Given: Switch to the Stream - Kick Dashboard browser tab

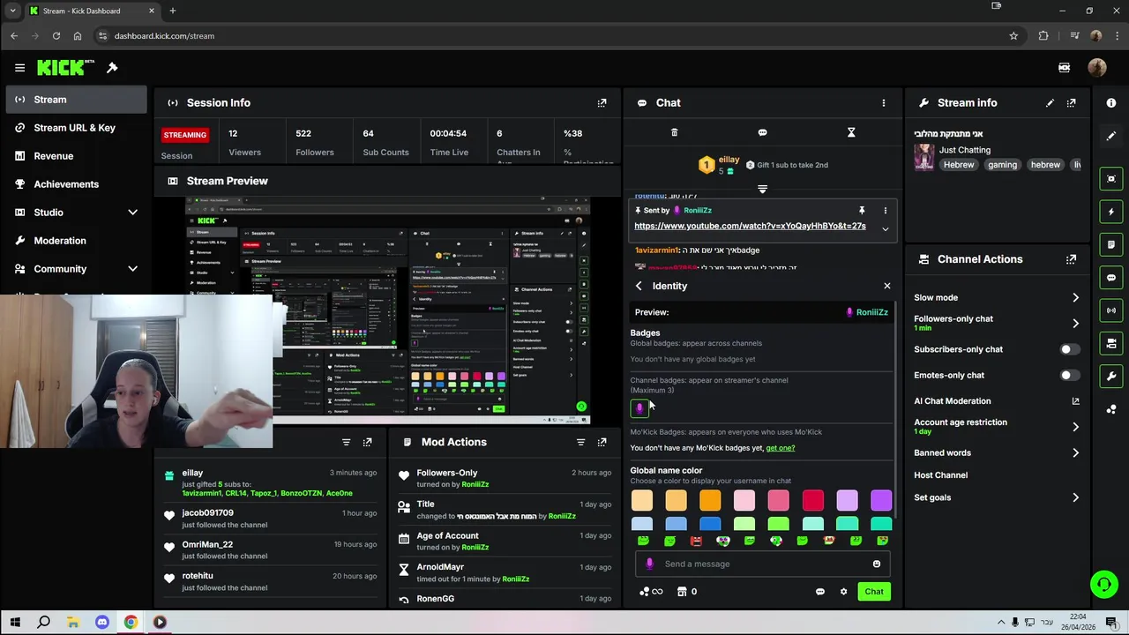Looking at the screenshot, I should point(91,11).
